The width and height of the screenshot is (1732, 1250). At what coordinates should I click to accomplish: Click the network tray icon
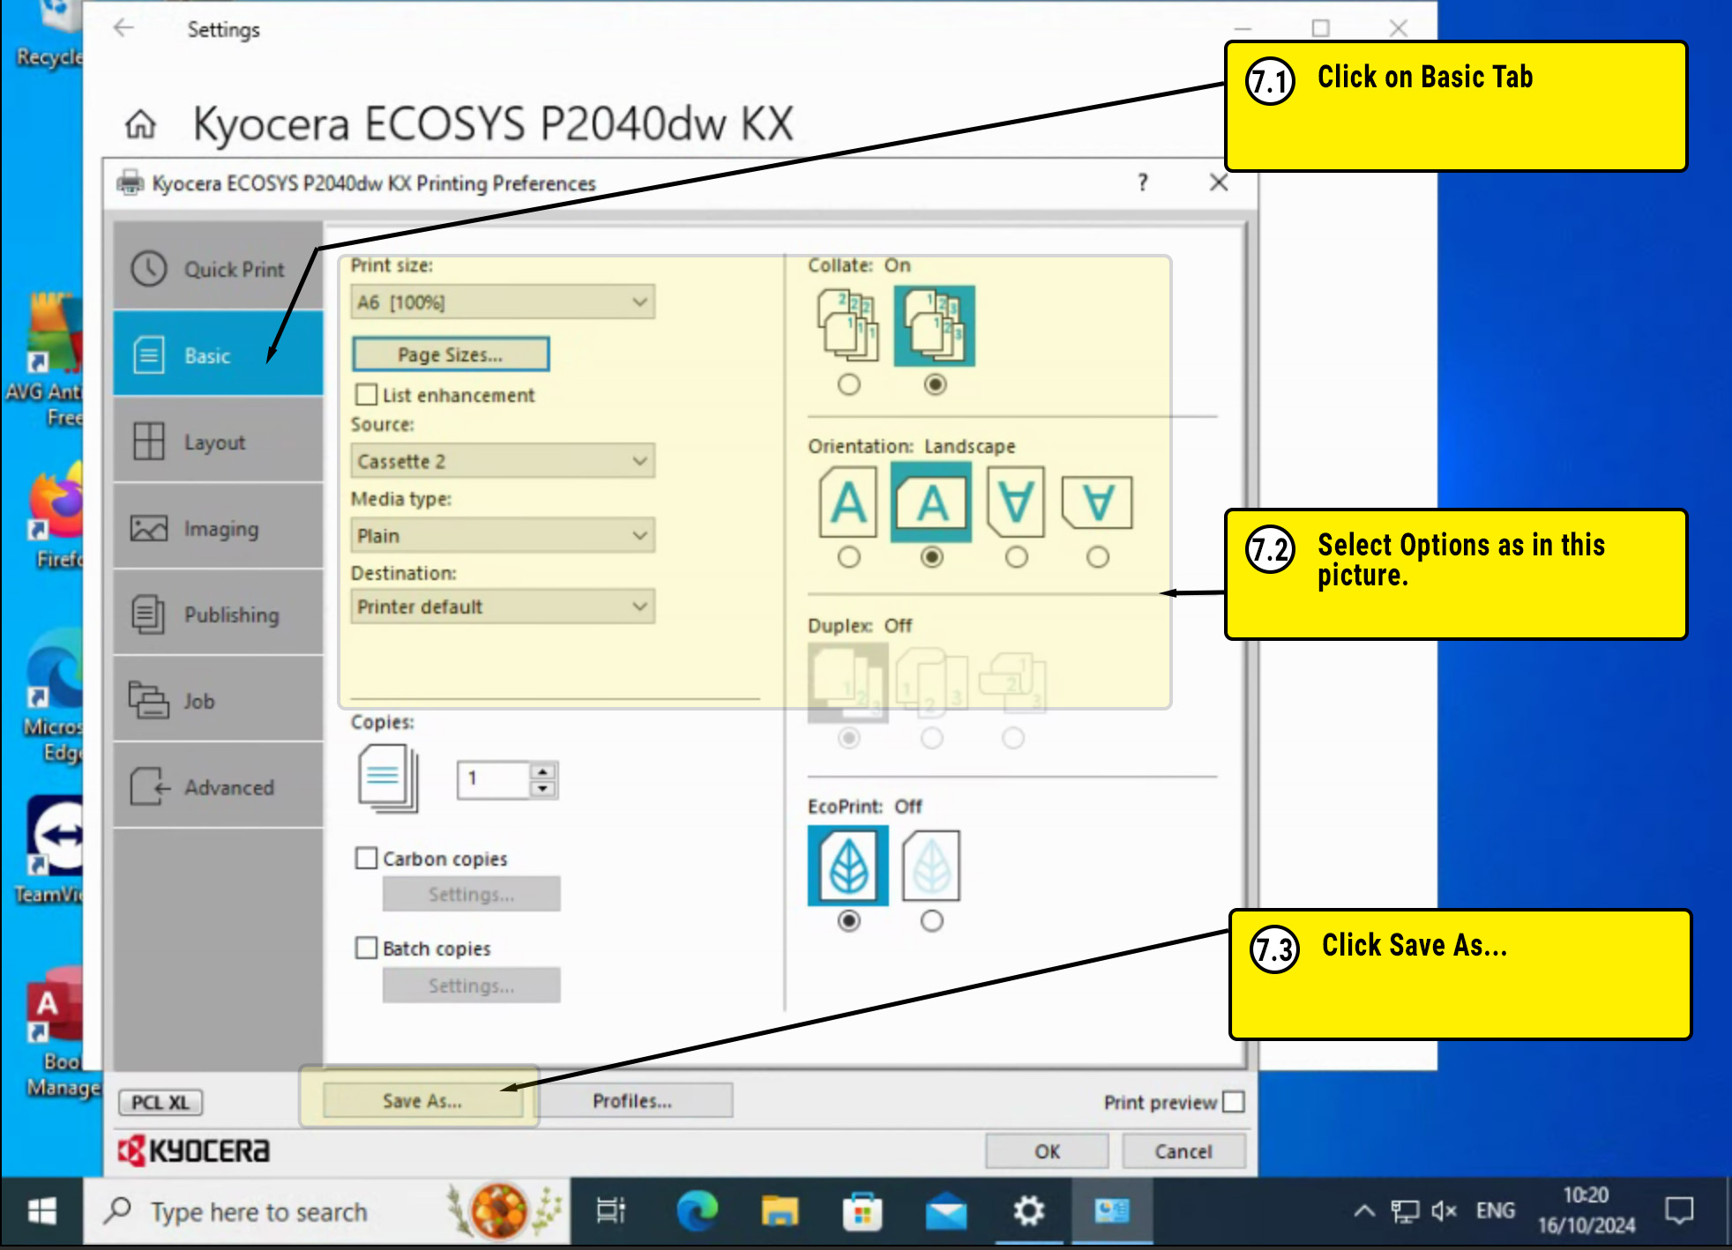tap(1405, 1212)
